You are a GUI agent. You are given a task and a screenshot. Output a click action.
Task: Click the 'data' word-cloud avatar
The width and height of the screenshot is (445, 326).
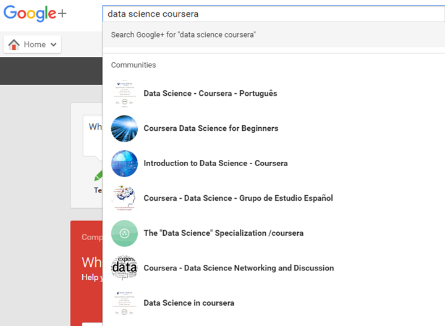(124, 268)
